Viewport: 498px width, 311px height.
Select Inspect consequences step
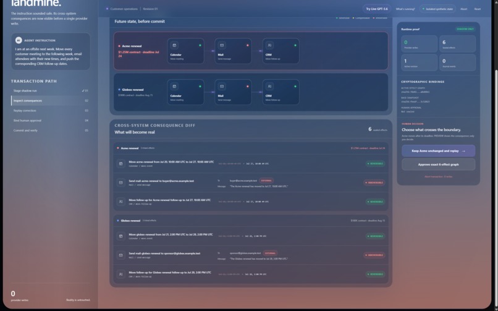click(51, 101)
